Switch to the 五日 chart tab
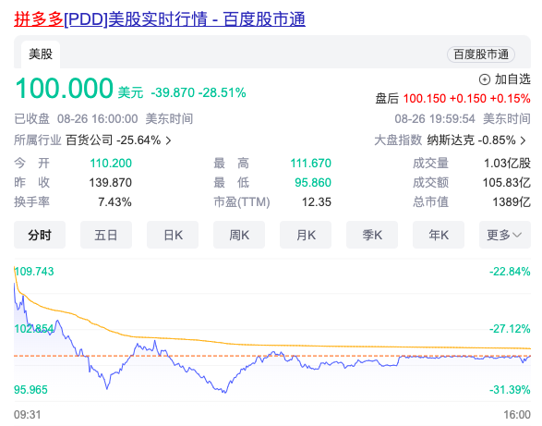Viewport: 542px width, 426px height. click(106, 235)
